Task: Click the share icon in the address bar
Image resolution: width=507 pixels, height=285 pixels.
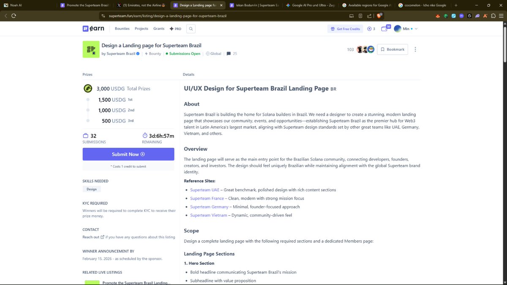Action: [369, 16]
